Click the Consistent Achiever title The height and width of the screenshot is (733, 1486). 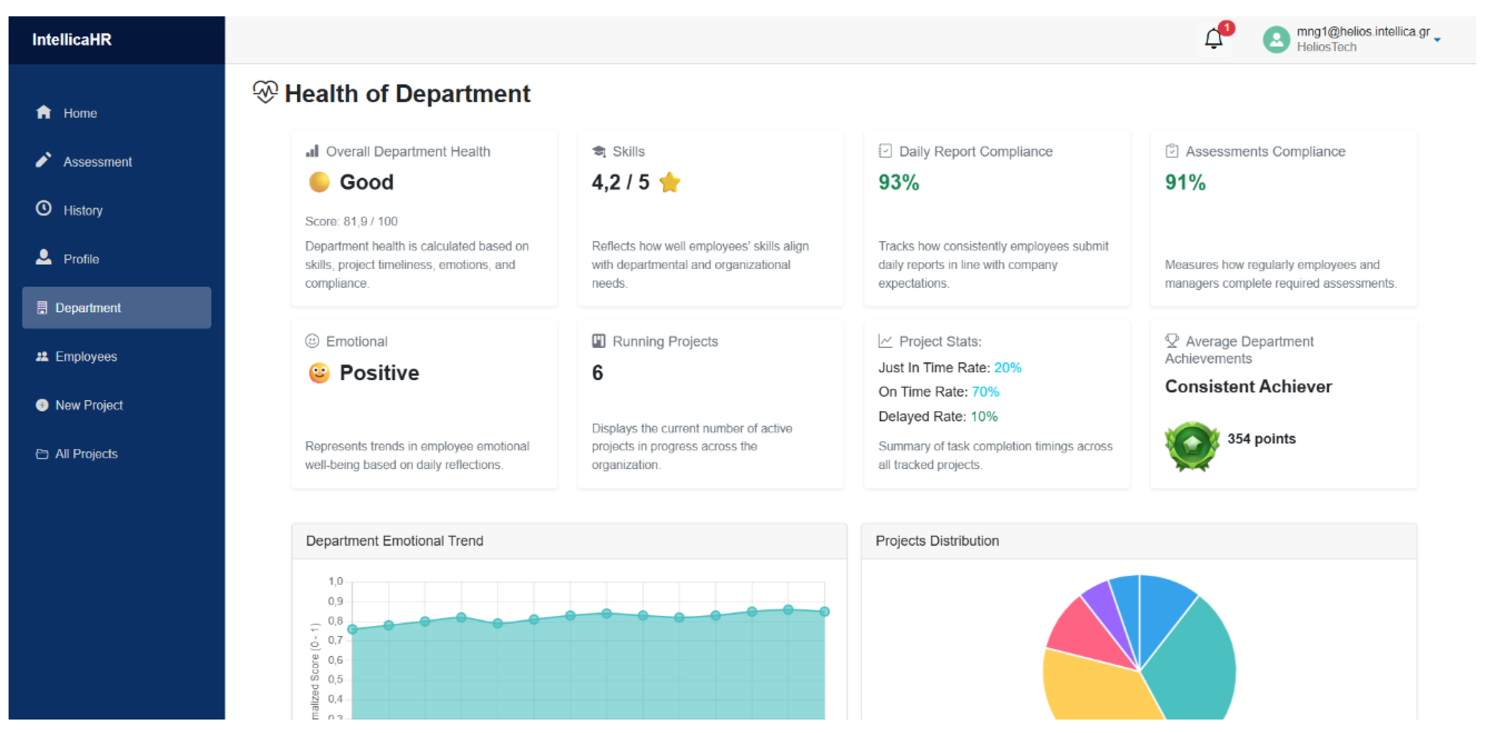pos(1248,386)
